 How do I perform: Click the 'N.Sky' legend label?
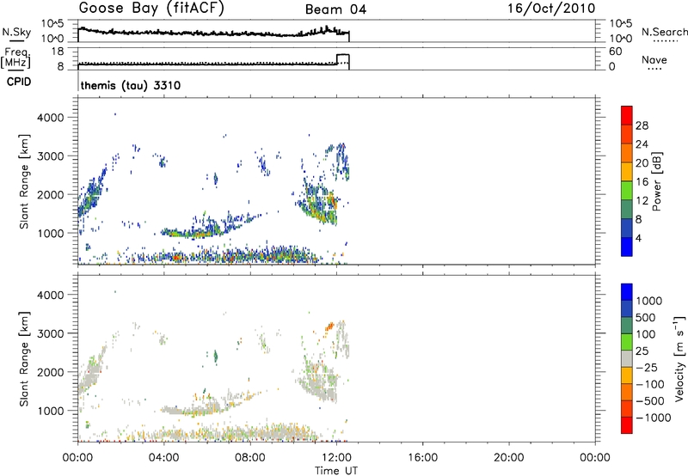coord(16,32)
